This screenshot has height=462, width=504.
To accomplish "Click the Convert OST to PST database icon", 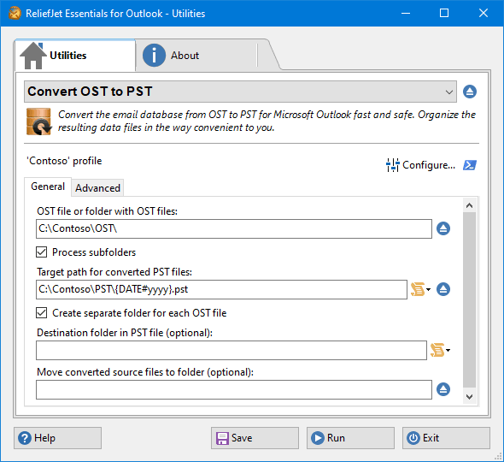I will coord(38,121).
